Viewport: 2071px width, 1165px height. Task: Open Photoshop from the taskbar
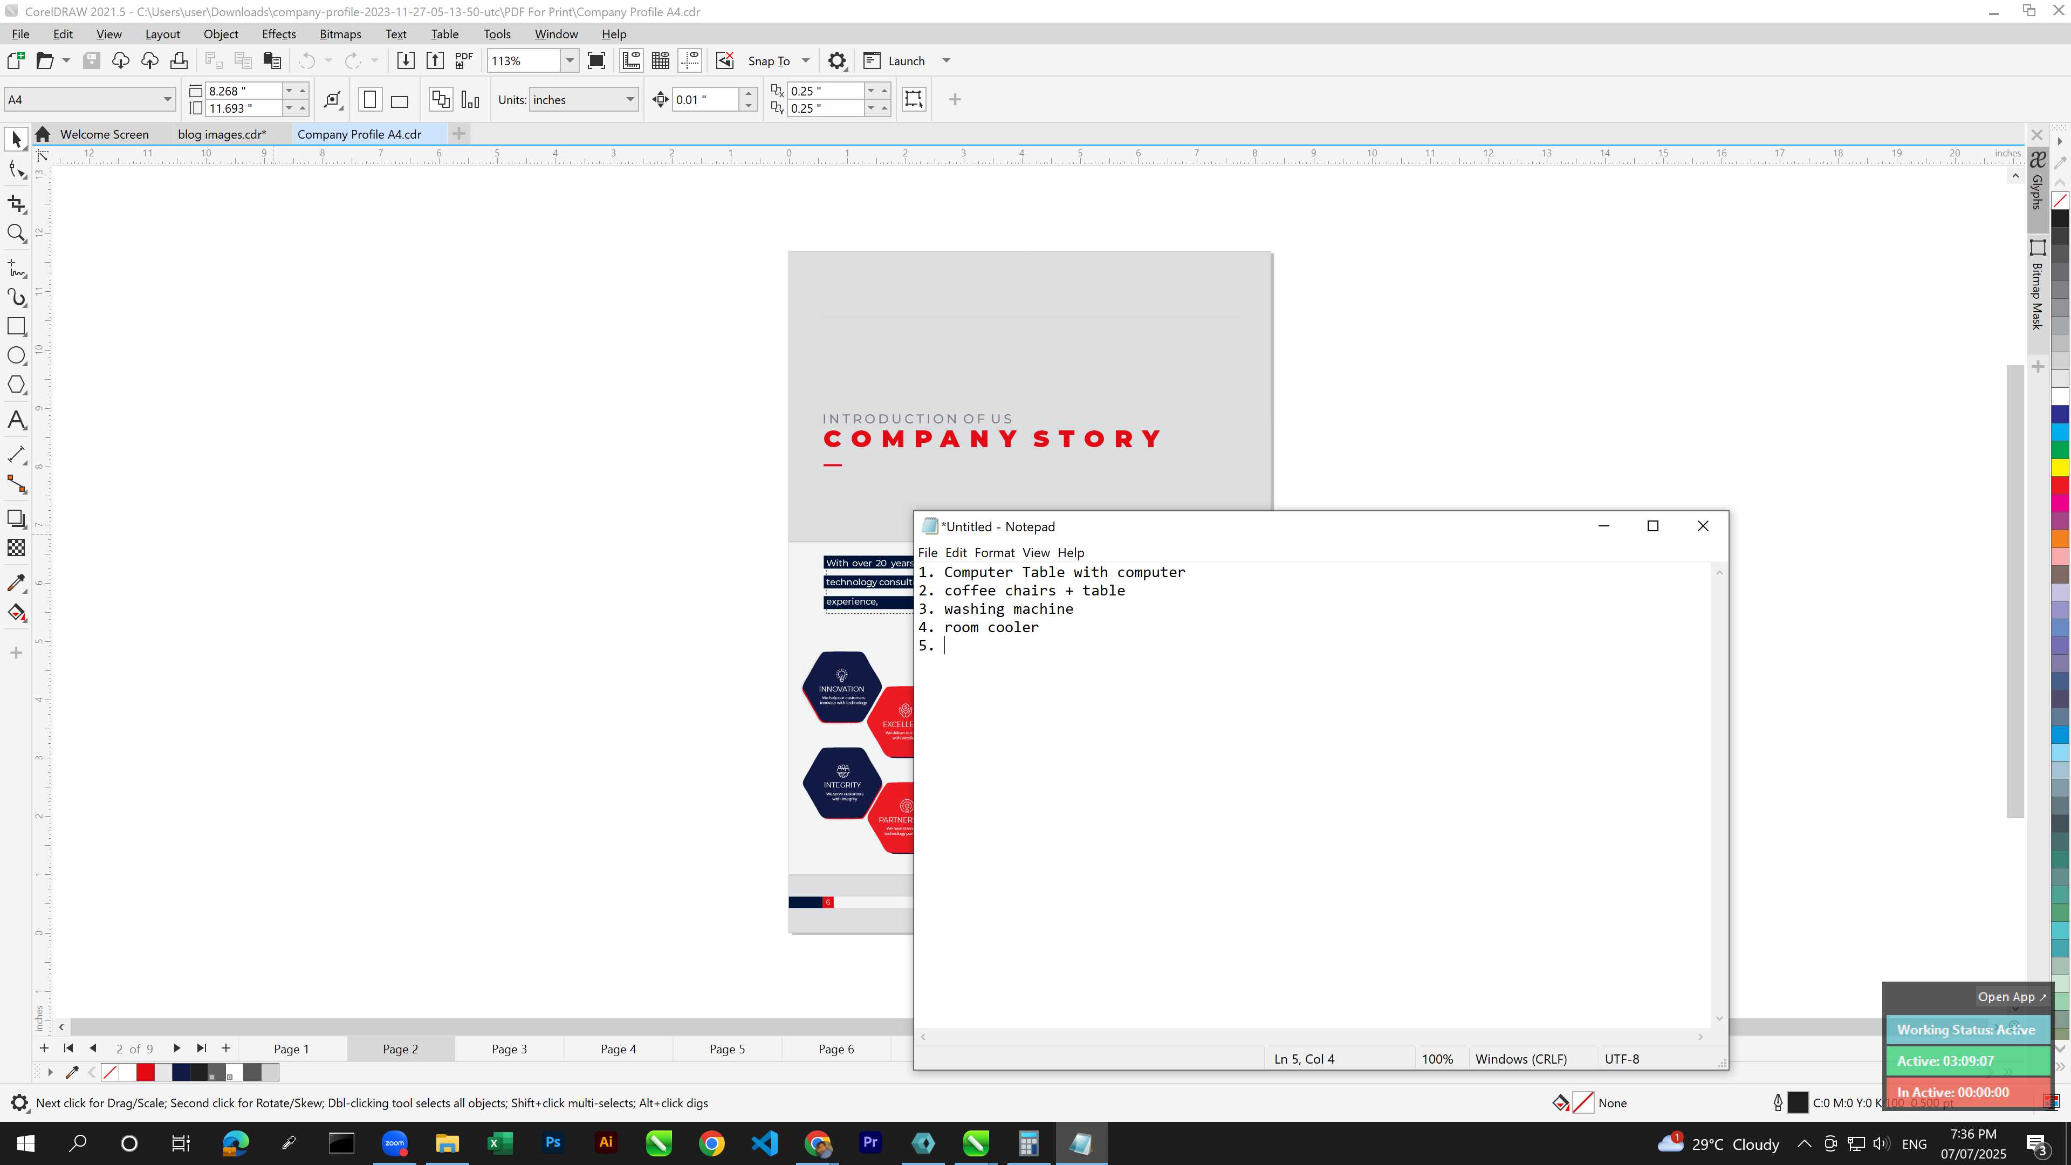pos(552,1142)
